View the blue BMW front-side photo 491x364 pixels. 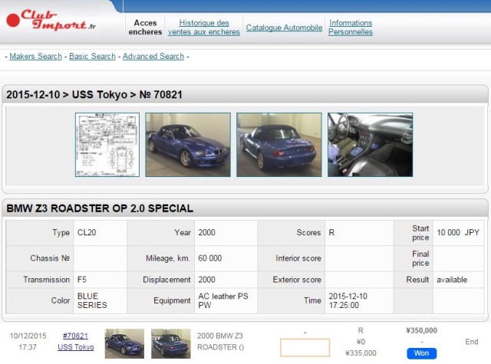click(187, 145)
